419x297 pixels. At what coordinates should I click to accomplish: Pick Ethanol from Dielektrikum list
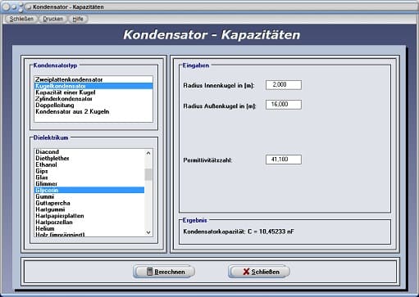[89, 164]
